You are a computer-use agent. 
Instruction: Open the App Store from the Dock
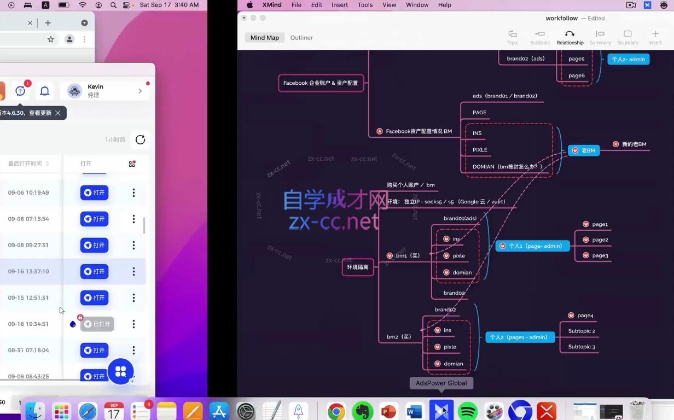(219, 411)
